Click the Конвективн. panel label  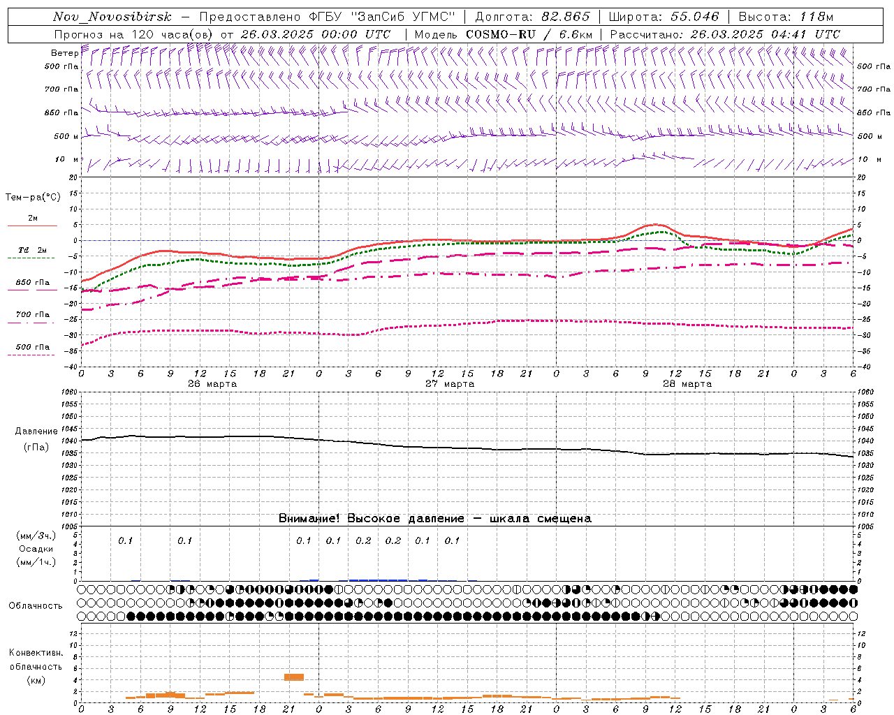tap(36, 653)
